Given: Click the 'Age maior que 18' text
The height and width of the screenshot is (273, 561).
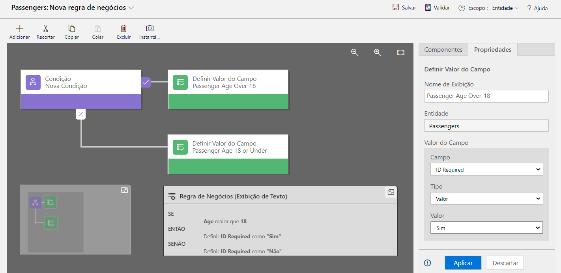Looking at the screenshot, I should pos(225,221).
